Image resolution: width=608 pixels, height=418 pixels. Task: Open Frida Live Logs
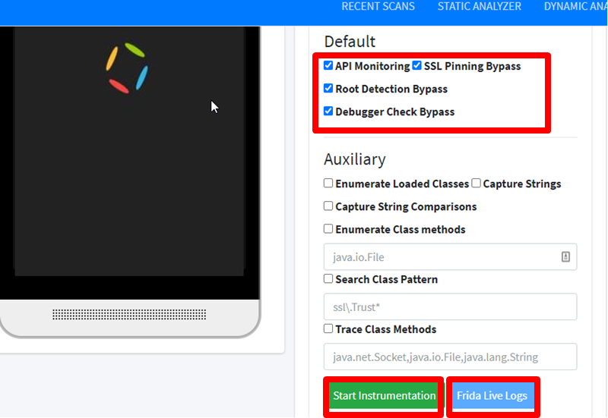click(x=492, y=395)
